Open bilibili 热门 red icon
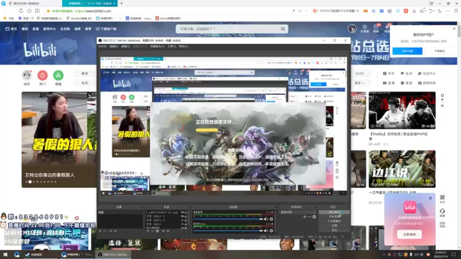This screenshot has height=259, width=461. [x=43, y=75]
